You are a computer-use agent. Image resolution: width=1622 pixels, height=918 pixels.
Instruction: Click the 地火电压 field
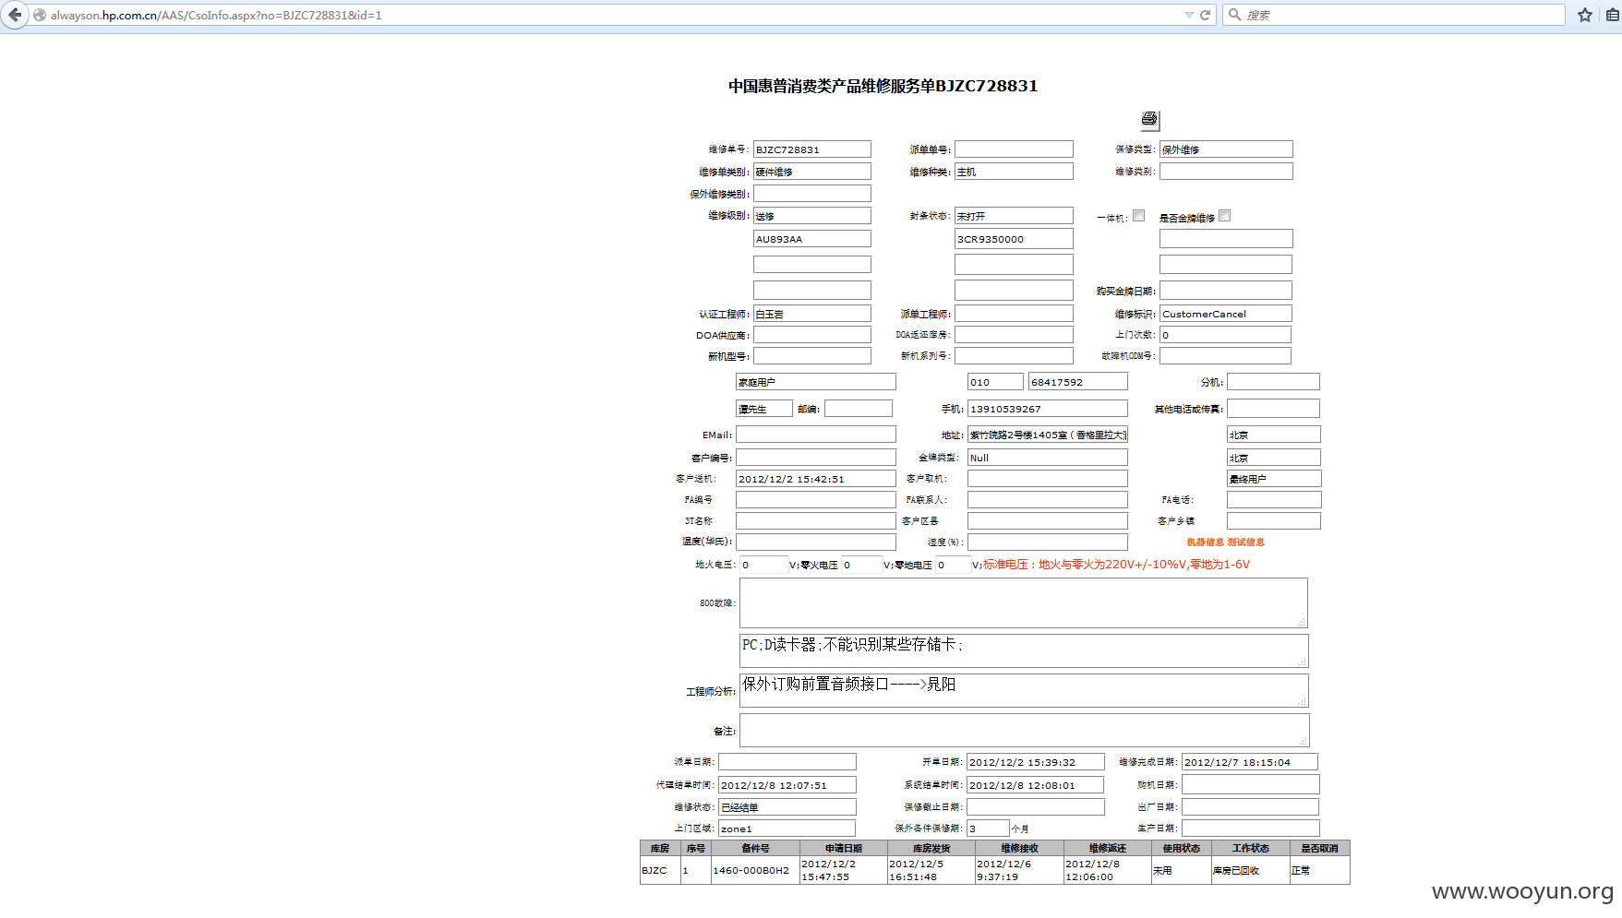point(764,565)
